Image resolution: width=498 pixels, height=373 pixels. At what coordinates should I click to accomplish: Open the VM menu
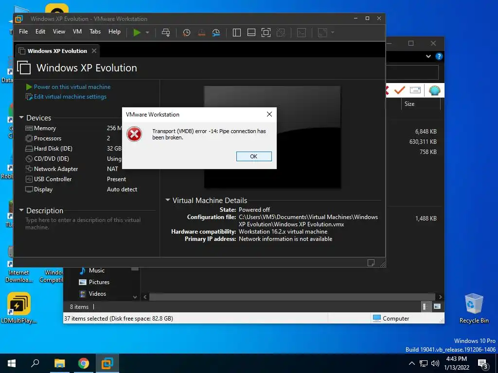[x=77, y=32]
